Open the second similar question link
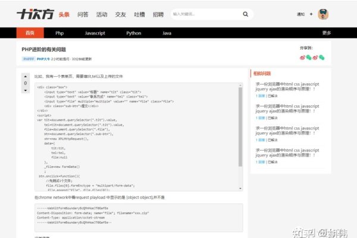357x238 pixels. click(x=287, y=109)
